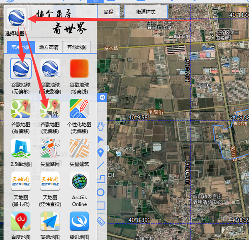Click 峪口中学 map label
Image resolution: width=249 pixels, height=240 pixels.
[162, 28]
